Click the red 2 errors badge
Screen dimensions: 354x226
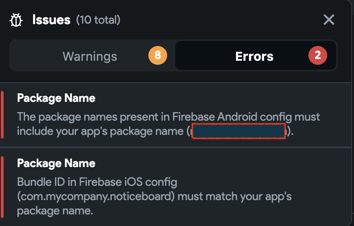coord(318,55)
